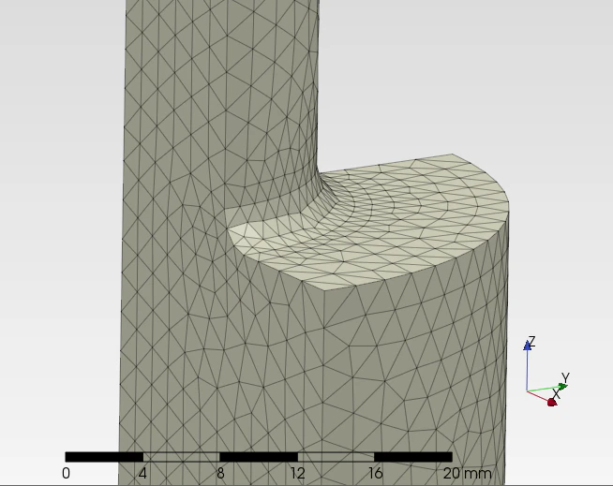Screen dimensions: 613x486
Task: Click the "8" label on the scale ruler
Action: 220,474
